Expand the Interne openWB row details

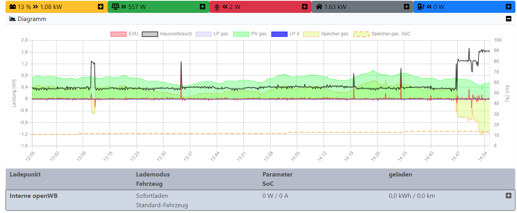[x=508, y=196]
